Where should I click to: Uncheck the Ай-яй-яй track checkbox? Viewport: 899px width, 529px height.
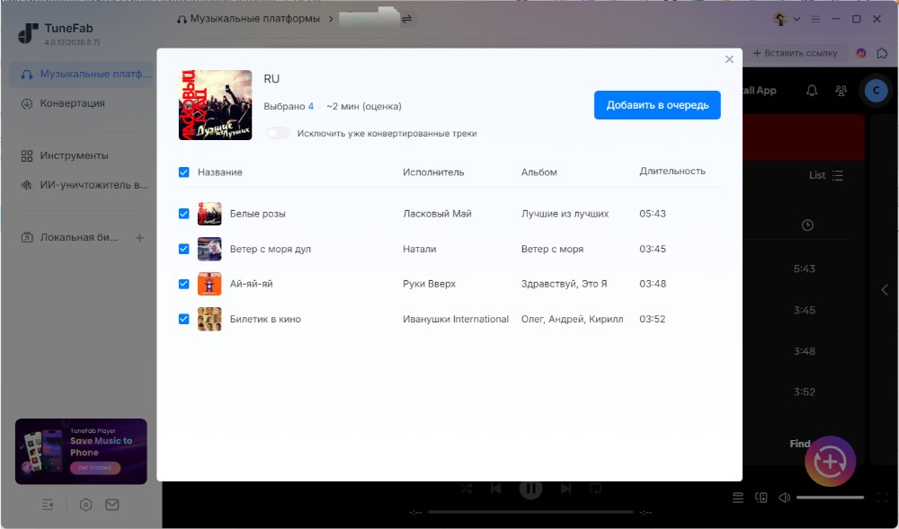(183, 284)
